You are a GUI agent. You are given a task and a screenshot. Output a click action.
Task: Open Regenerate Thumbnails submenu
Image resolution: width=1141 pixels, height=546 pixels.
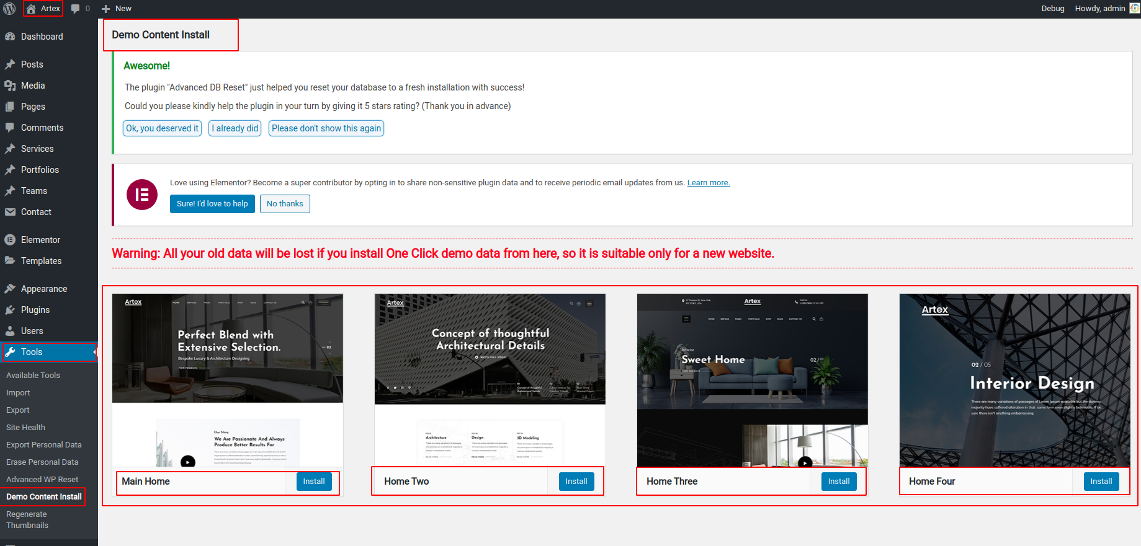27,520
